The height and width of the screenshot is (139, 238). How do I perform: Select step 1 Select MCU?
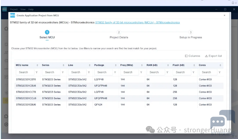point(47,35)
